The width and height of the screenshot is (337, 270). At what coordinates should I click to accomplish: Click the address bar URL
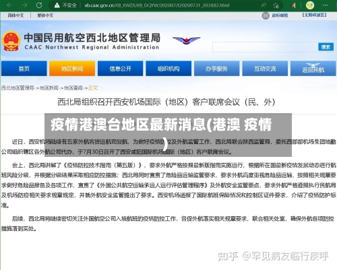[x=157, y=5]
